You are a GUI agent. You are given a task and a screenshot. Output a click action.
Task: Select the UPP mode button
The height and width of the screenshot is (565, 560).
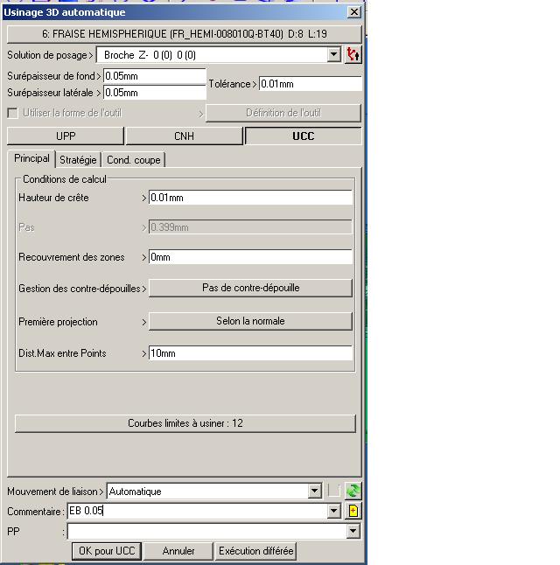[66, 136]
